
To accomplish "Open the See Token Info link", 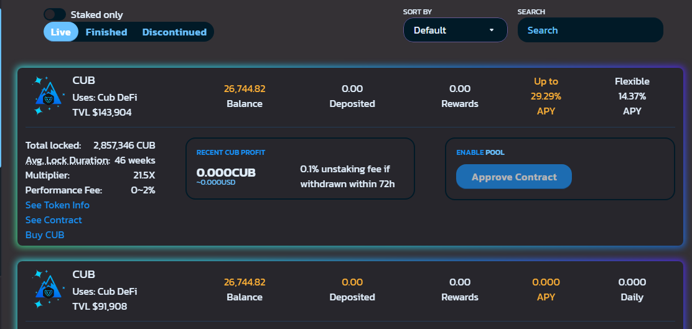I will (x=57, y=205).
